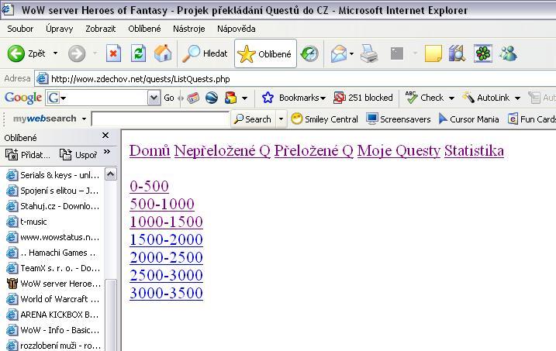Click the grey Forward arrow button
The height and width of the screenshot is (351, 556).
(x=77, y=53)
